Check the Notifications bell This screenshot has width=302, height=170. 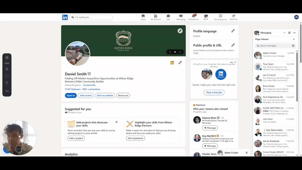coord(193,17)
